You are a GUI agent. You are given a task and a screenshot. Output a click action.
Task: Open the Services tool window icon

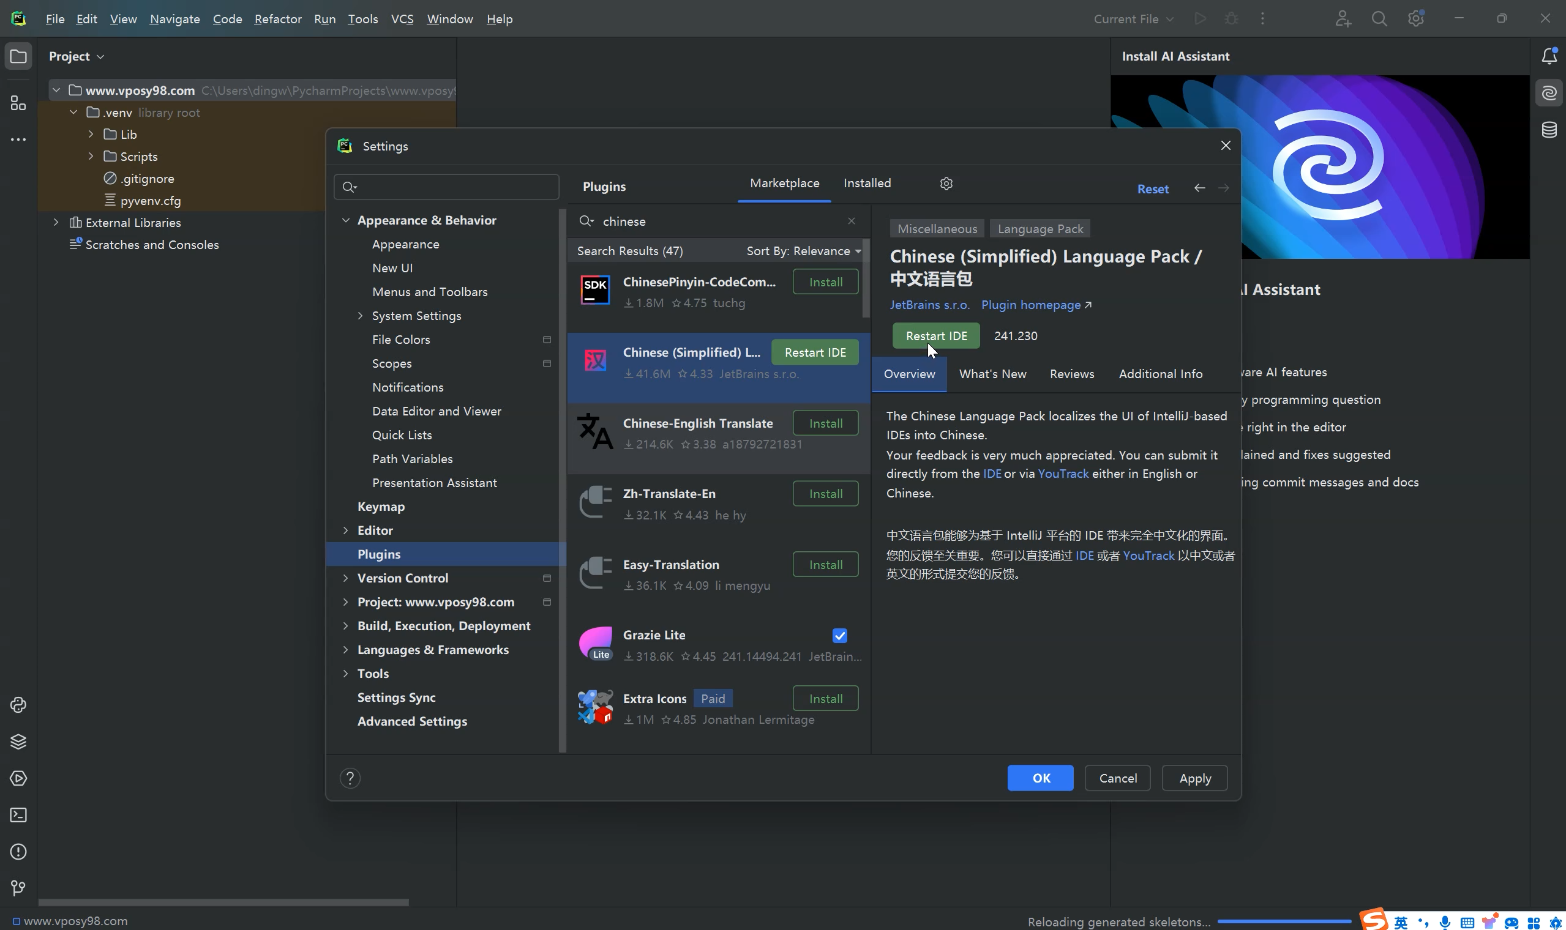[x=18, y=778]
